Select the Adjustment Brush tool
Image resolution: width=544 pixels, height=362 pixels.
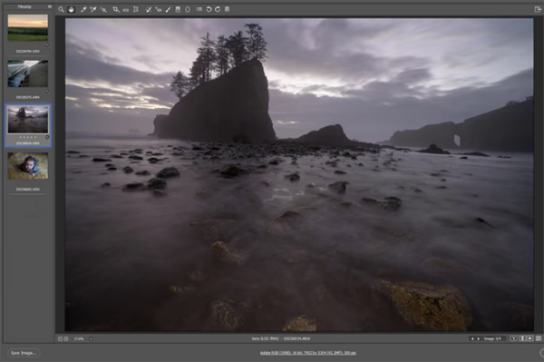[x=169, y=9]
